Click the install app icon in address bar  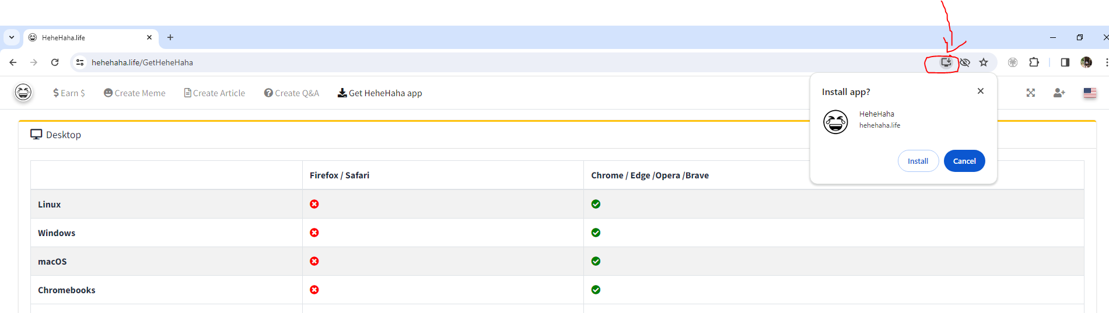(946, 62)
